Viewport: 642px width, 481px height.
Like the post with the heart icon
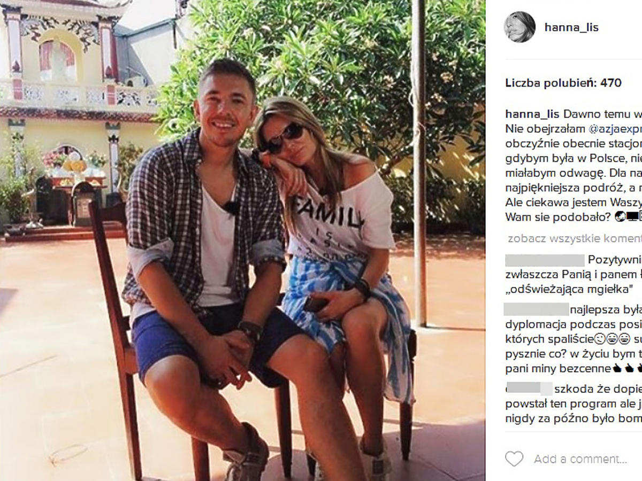coord(514,459)
